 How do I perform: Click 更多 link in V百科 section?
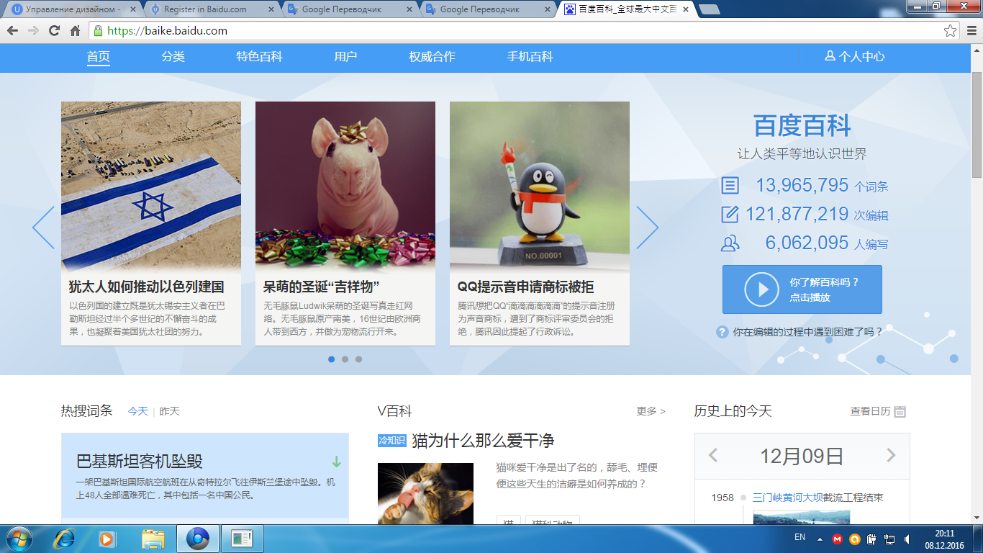pyautogui.click(x=651, y=411)
